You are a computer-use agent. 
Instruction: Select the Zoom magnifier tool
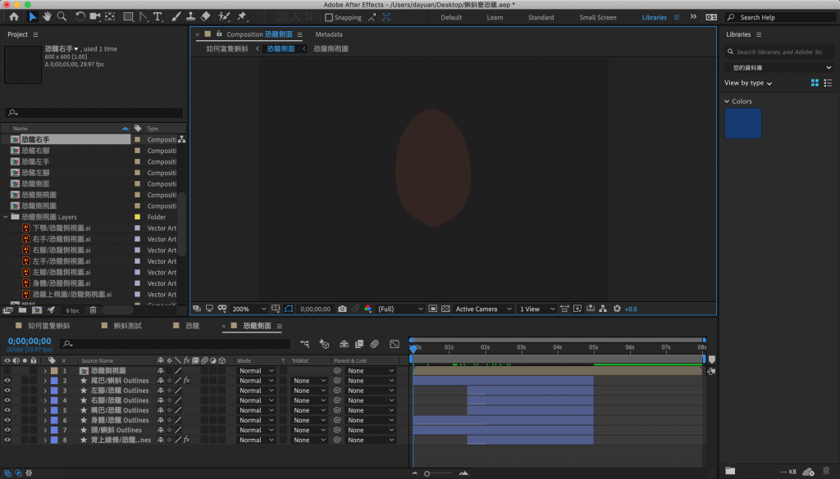pos(62,16)
